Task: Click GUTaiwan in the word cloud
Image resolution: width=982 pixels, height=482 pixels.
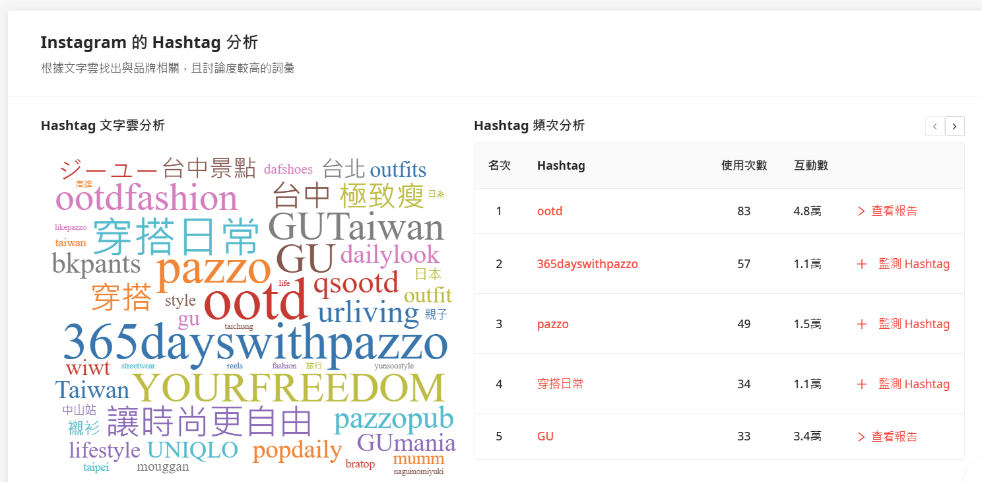Action: click(x=356, y=226)
